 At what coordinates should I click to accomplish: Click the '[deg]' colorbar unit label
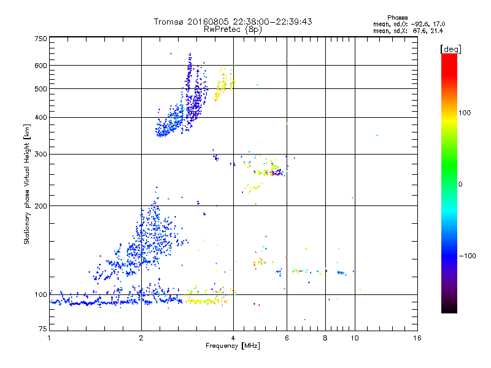[x=450, y=49]
